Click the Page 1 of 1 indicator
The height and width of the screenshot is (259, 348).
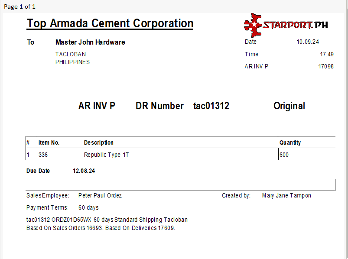(20, 6)
